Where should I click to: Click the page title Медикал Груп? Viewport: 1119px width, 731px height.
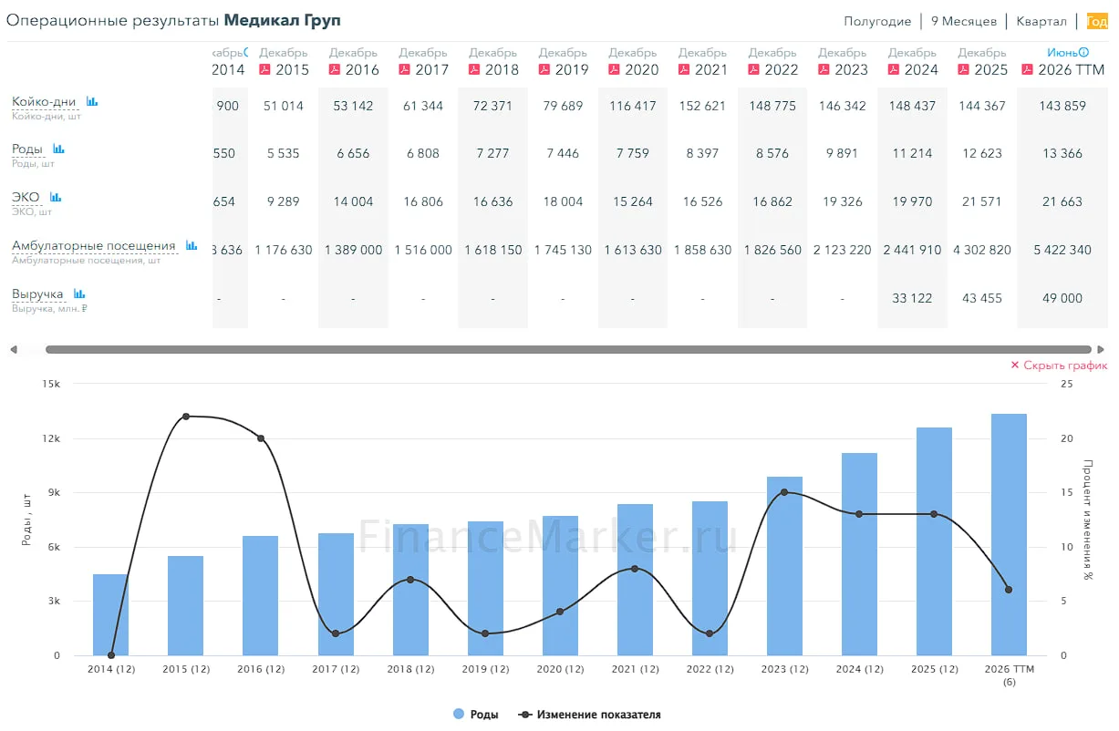tap(282, 20)
